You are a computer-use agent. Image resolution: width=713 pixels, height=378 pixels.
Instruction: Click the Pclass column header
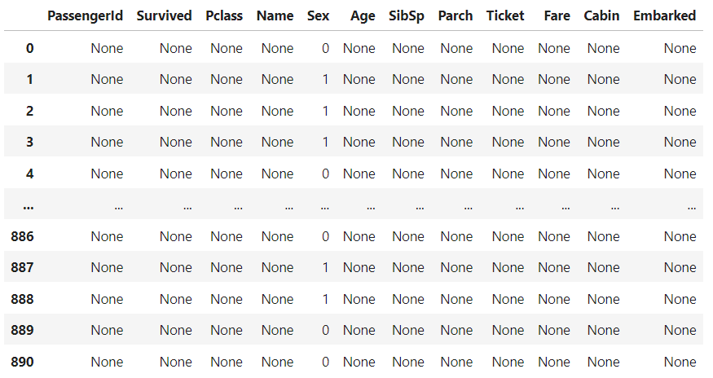tap(224, 15)
